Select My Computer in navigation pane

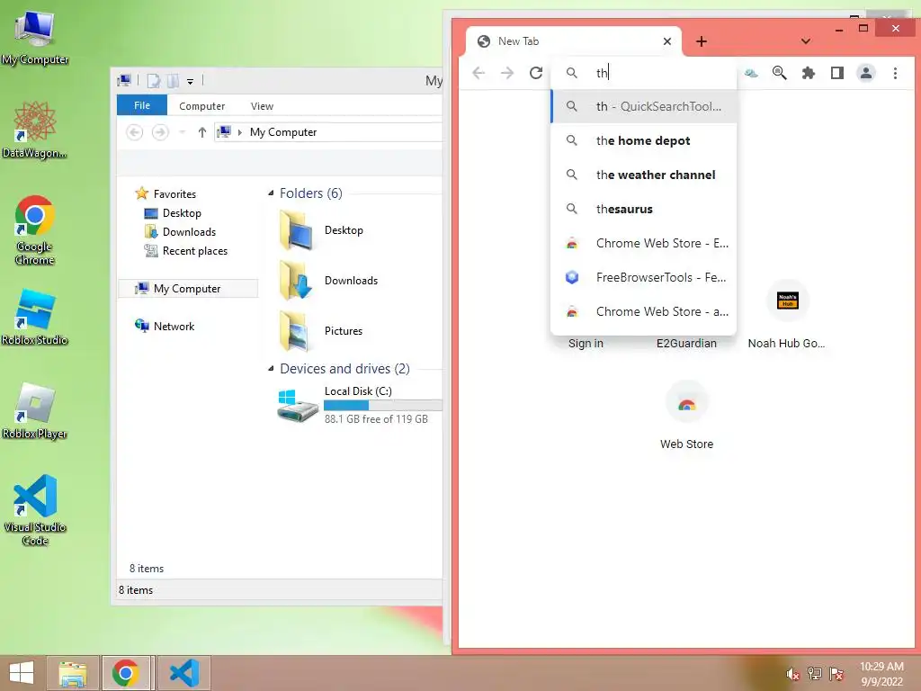pos(188,289)
